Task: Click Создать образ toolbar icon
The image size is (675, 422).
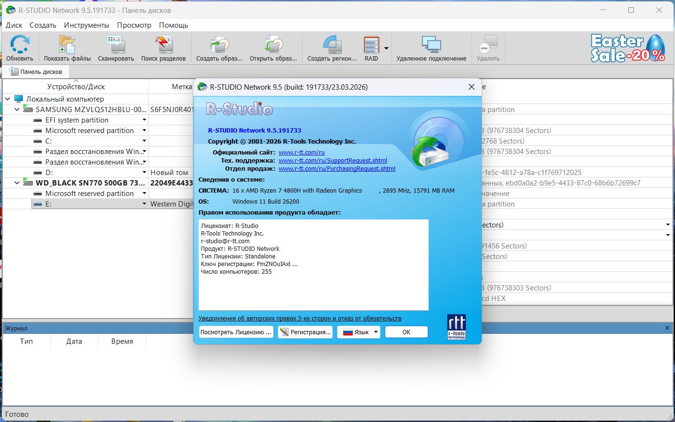Action: [x=219, y=45]
